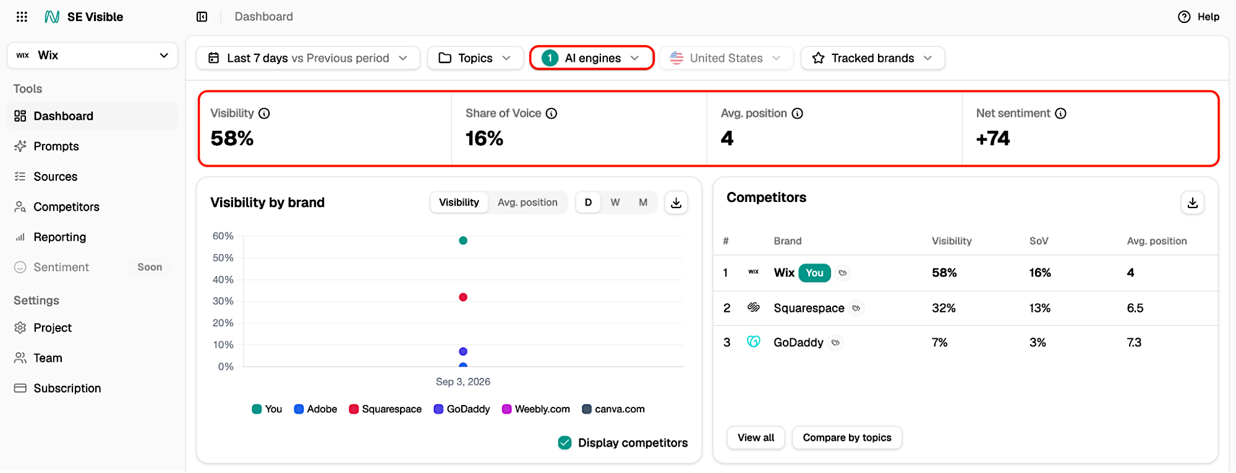Click the GoDaddy brand logo
The width and height of the screenshot is (1236, 473).
tap(753, 342)
